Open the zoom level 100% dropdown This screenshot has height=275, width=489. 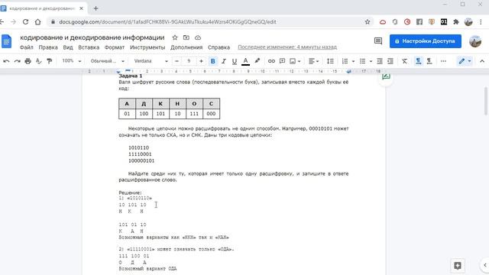click(x=71, y=61)
